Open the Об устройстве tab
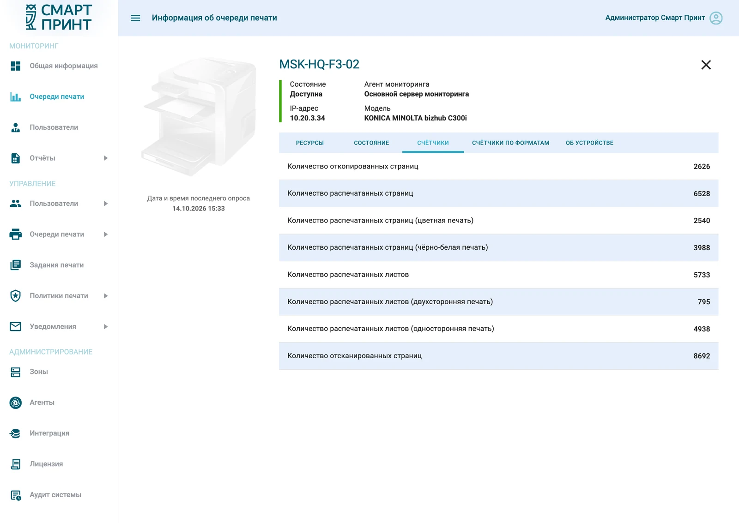 coord(589,143)
